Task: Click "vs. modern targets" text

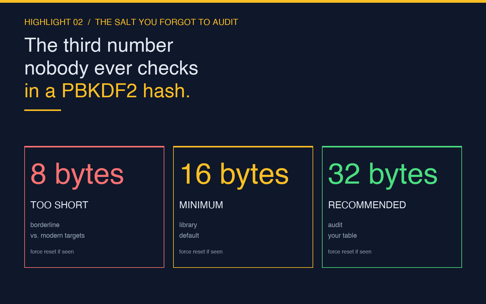Action: (x=57, y=236)
